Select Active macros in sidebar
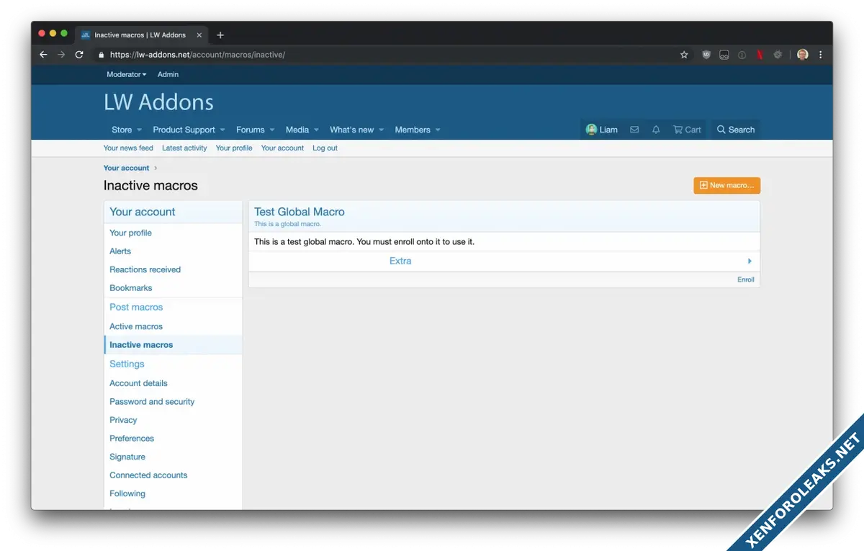 pos(136,326)
